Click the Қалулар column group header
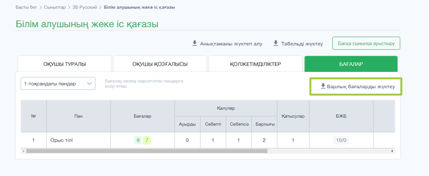Viewport: 429px width, 176px height. coord(226,108)
